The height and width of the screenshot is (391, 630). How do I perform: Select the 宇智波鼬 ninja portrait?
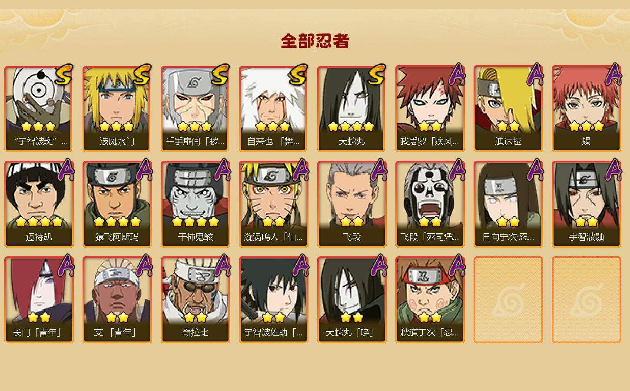point(586,204)
